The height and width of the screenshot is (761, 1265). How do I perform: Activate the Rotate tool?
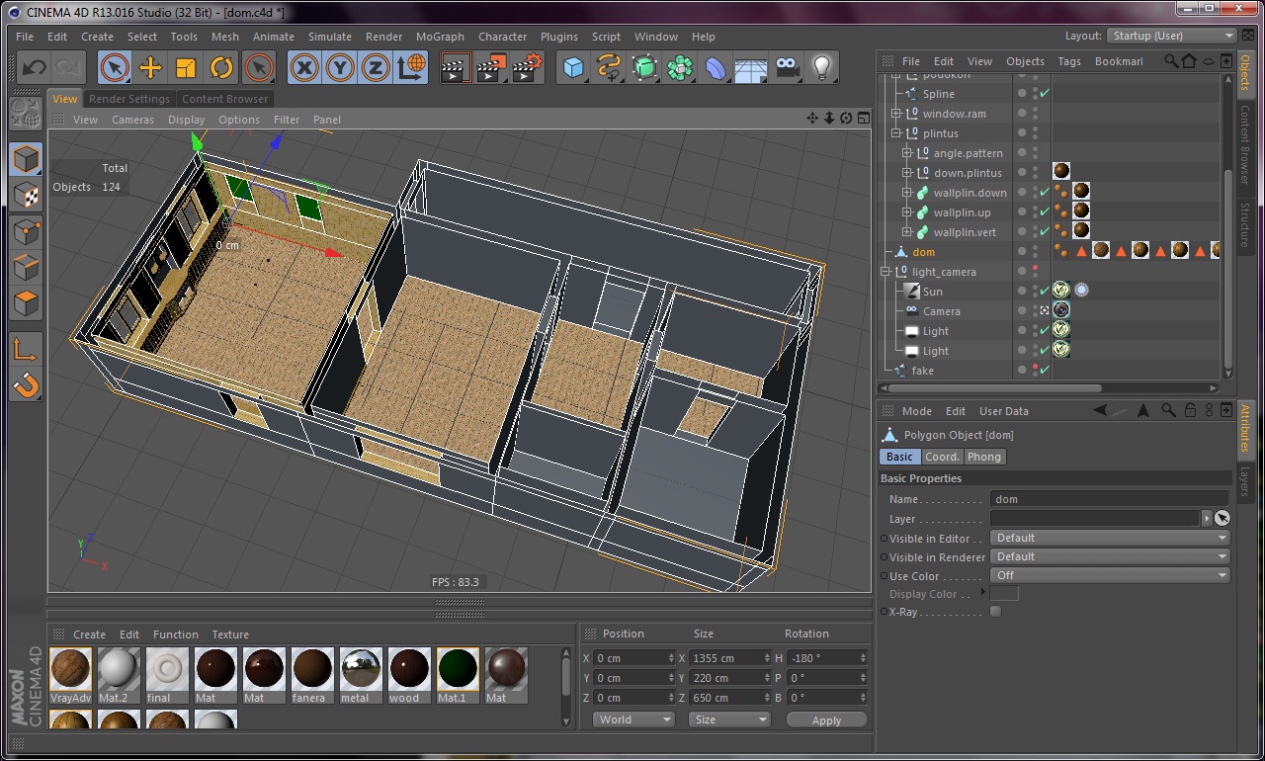221,68
